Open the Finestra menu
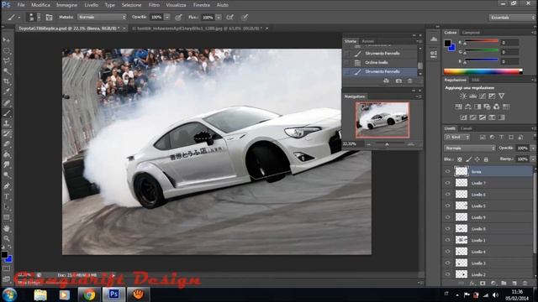This screenshot has height=302, width=538. (202, 5)
